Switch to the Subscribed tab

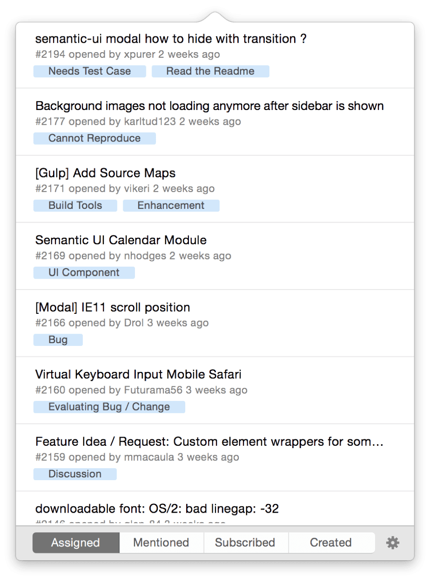pyautogui.click(x=245, y=543)
